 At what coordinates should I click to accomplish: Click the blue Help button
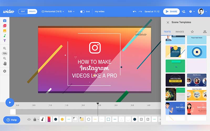click(12, 120)
